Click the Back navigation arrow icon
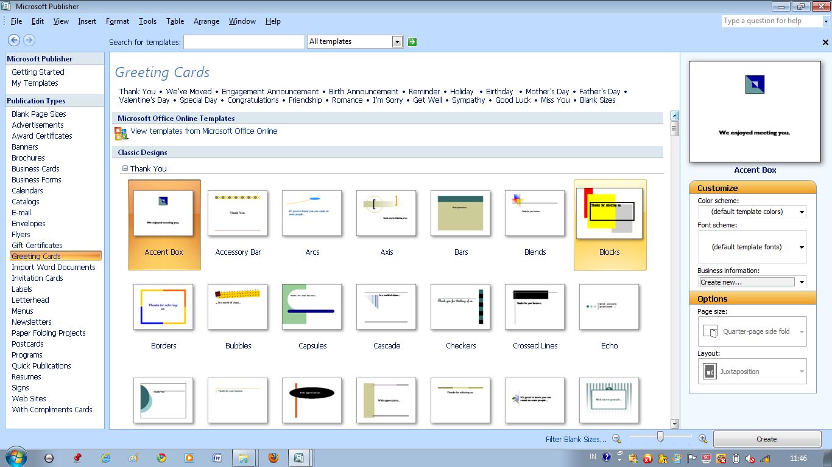 pos(14,40)
